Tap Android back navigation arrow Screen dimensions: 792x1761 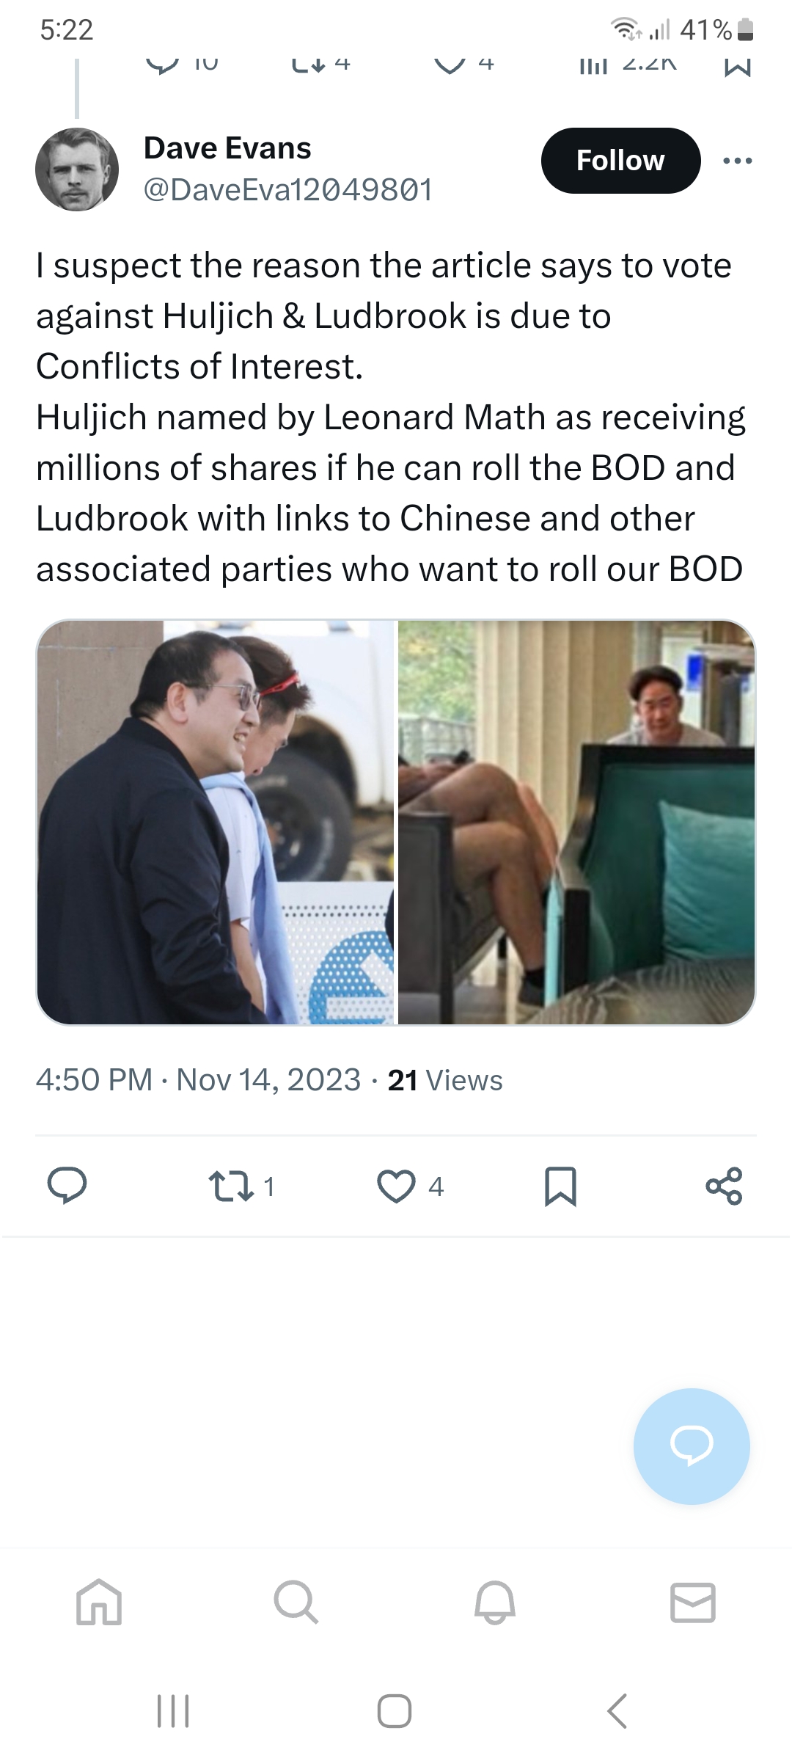[617, 1711]
